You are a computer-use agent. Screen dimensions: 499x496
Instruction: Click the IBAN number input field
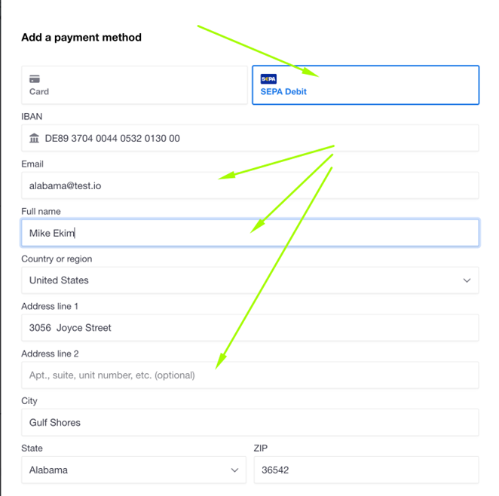pos(249,138)
